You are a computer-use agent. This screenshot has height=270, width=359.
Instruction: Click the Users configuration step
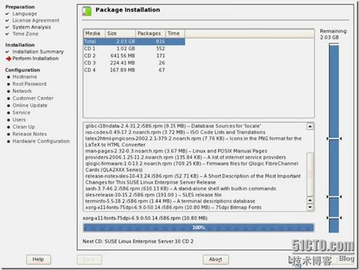click(x=19, y=120)
